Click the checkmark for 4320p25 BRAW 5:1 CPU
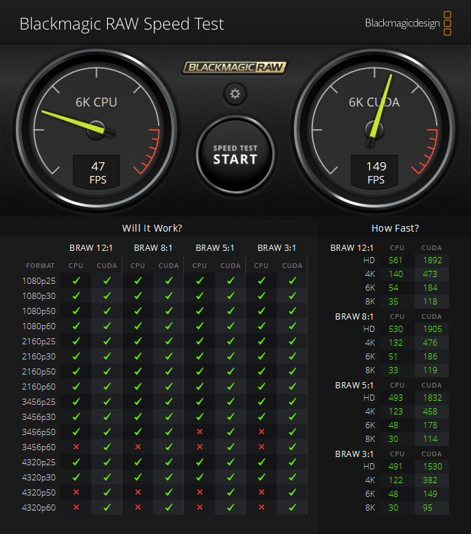Screen dimensions: 471x534 tap(200, 462)
